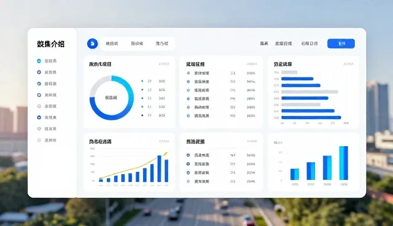Click second row icon in bottom middle table
The width and height of the screenshot is (393, 226).
coord(188,164)
